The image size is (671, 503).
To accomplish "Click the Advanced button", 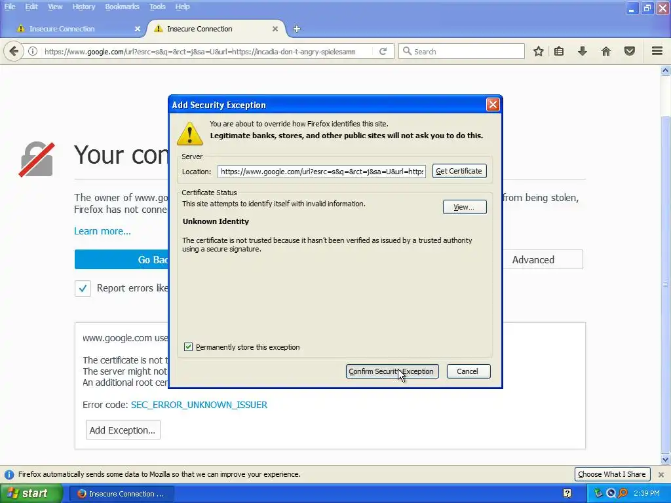I will pyautogui.click(x=543, y=259).
